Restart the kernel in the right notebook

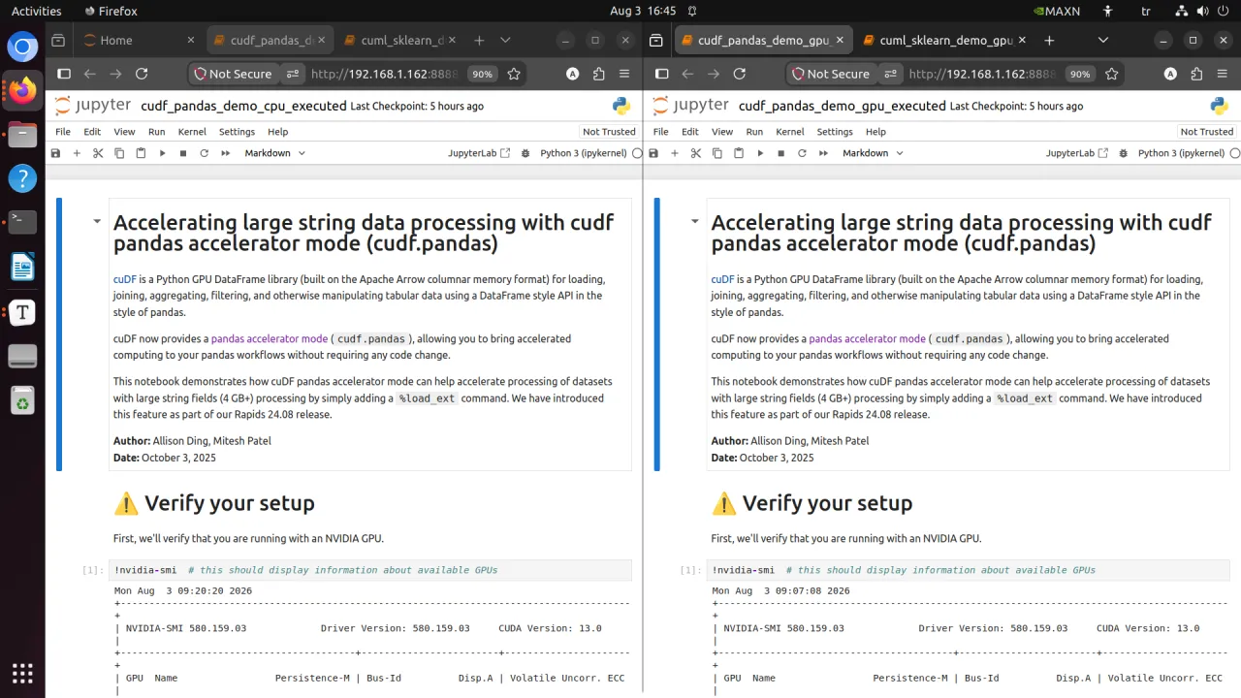tap(802, 153)
